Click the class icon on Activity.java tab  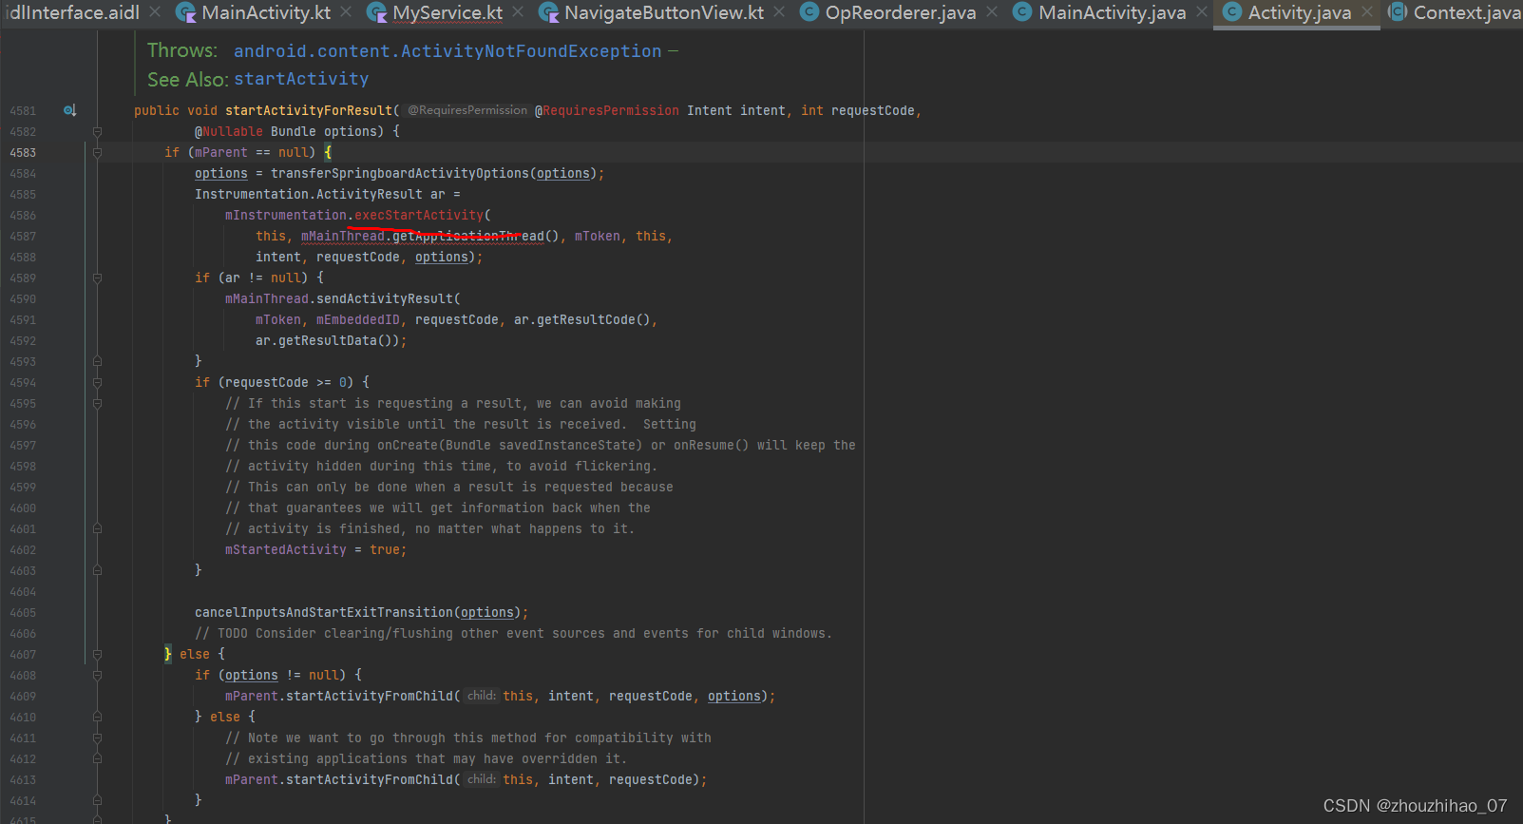[x=1232, y=12]
